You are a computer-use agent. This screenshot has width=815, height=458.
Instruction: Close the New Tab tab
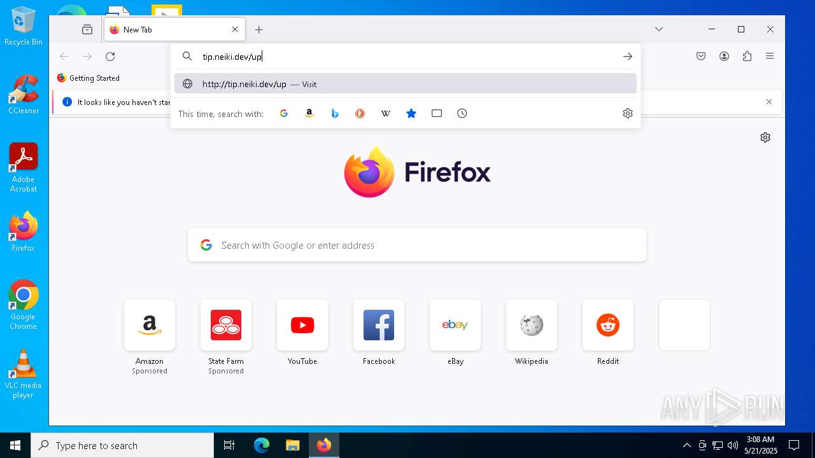(234, 29)
